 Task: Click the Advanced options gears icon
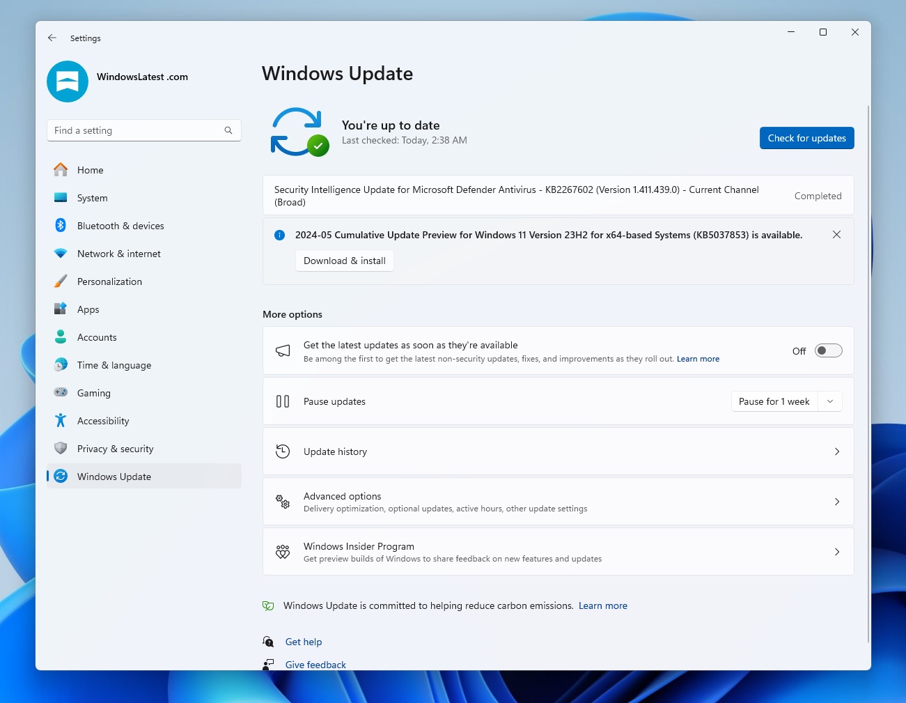click(x=283, y=502)
